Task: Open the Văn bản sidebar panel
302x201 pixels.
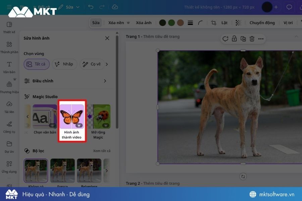Action: click(9, 67)
